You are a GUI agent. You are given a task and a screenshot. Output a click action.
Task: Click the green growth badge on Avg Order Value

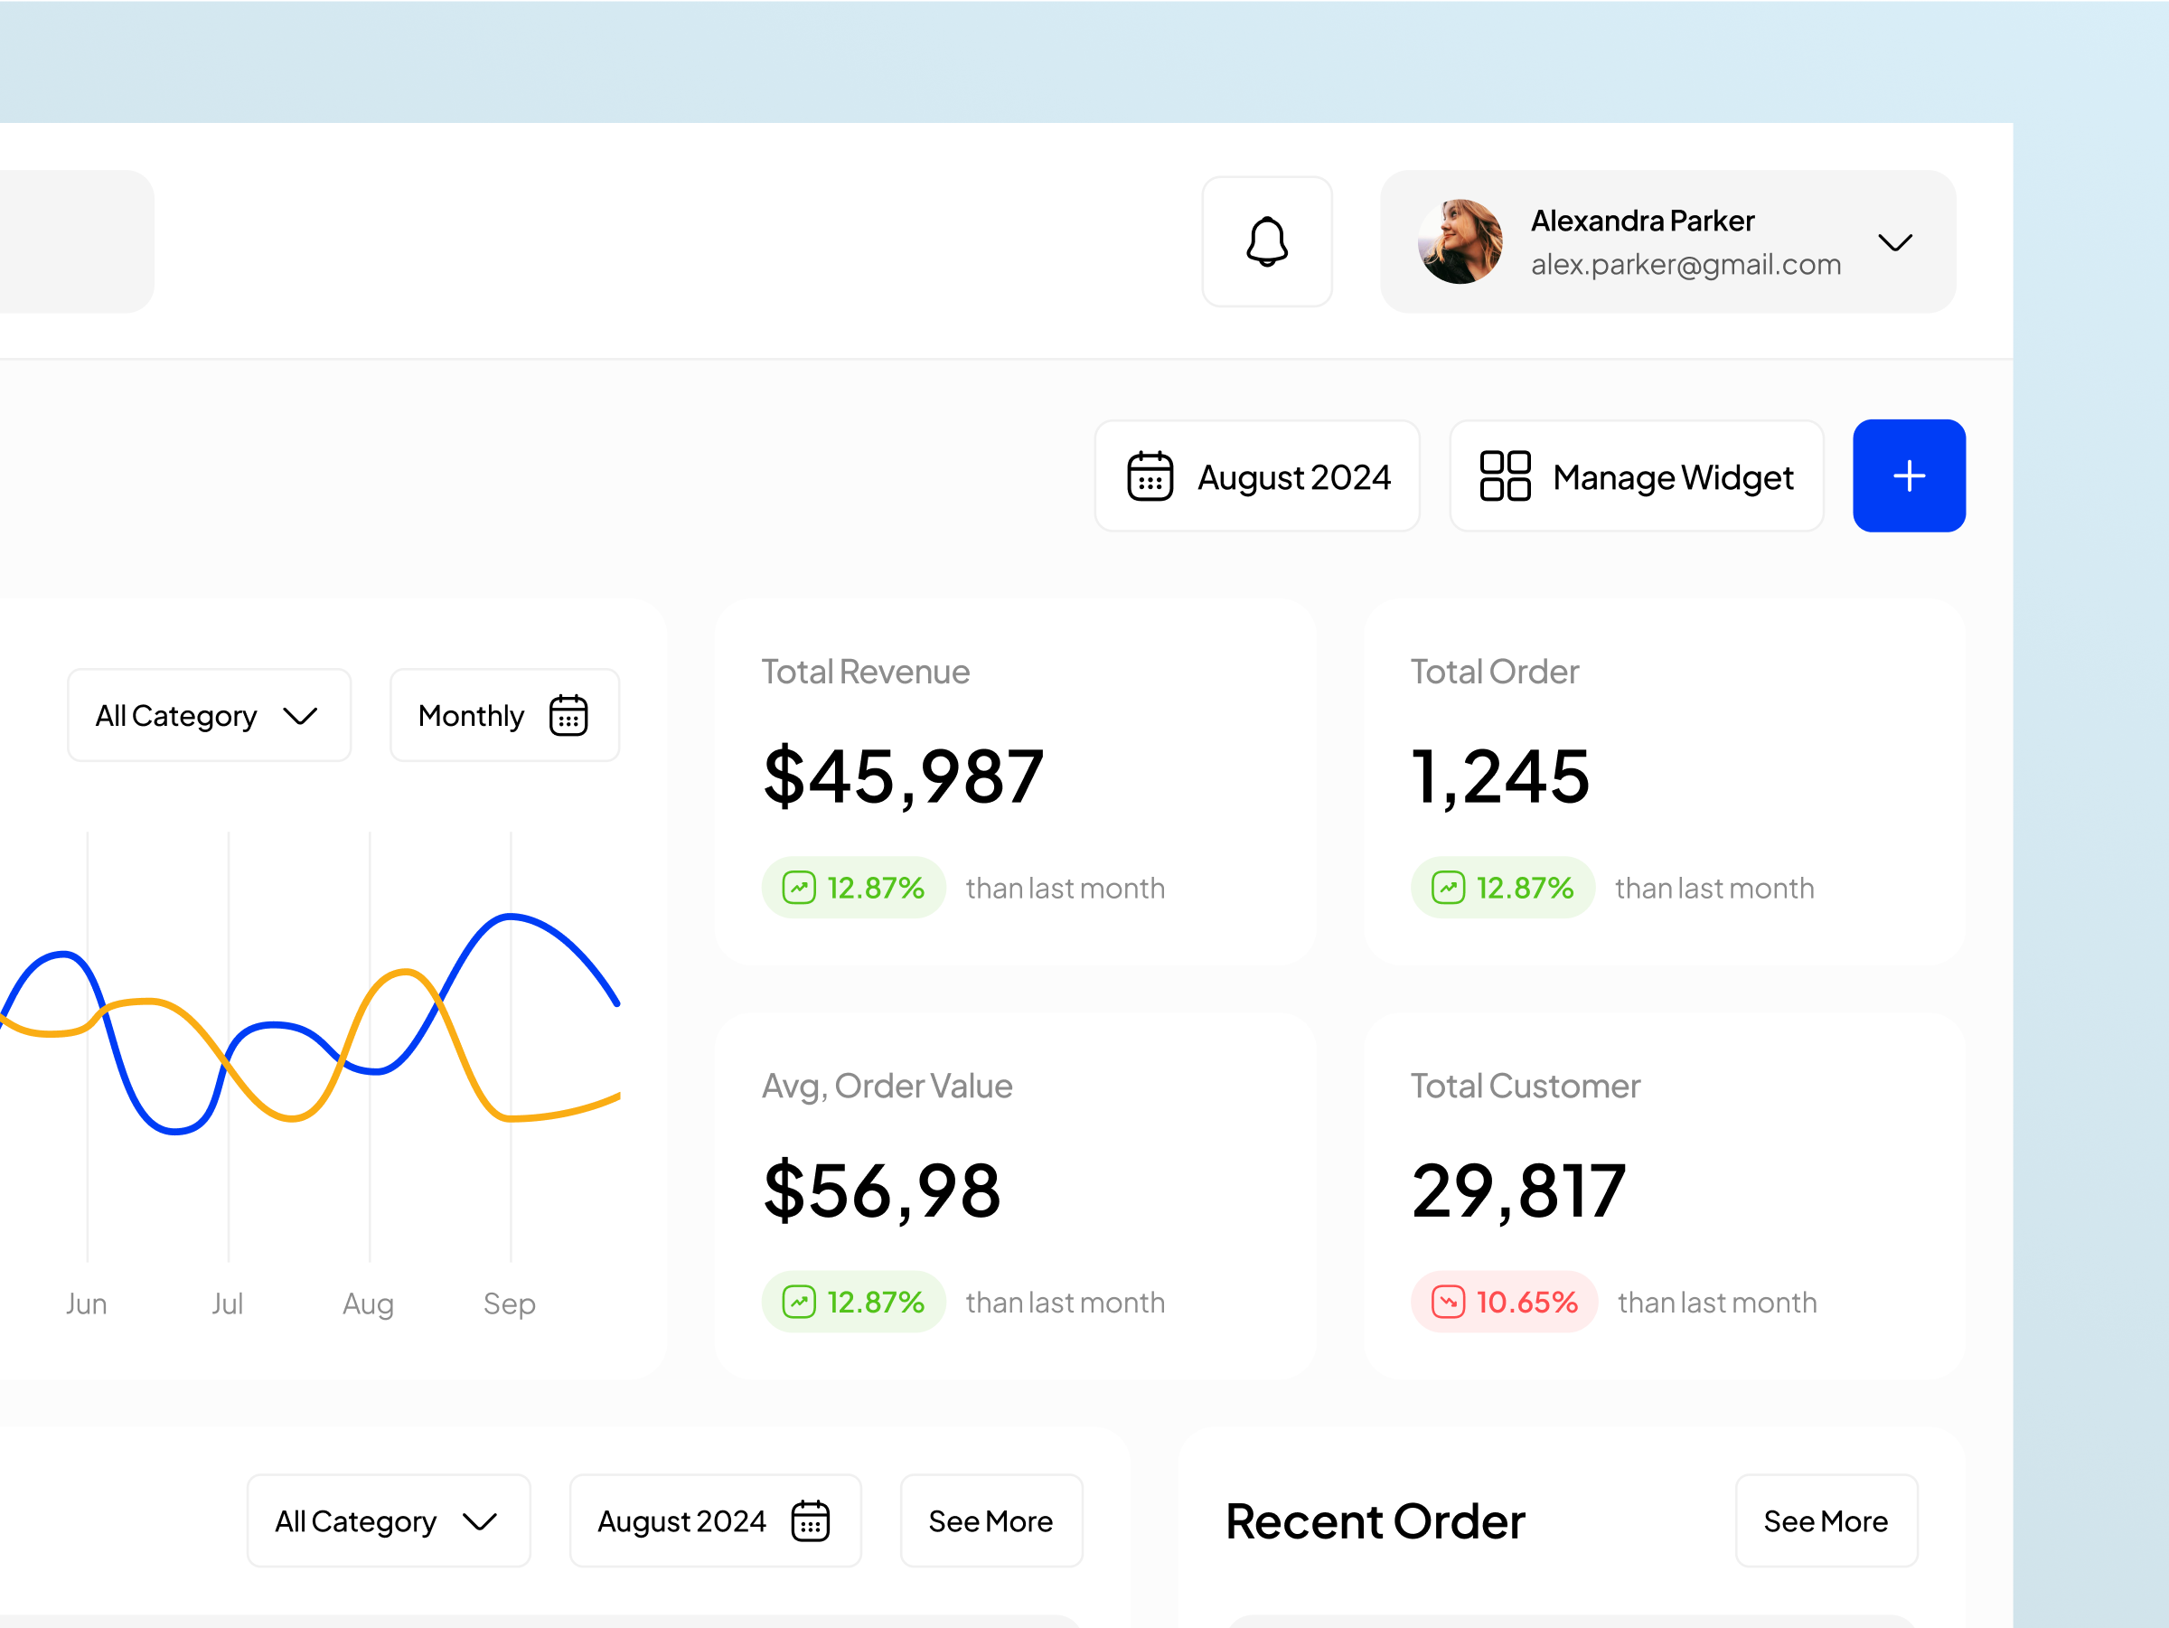pos(852,1302)
